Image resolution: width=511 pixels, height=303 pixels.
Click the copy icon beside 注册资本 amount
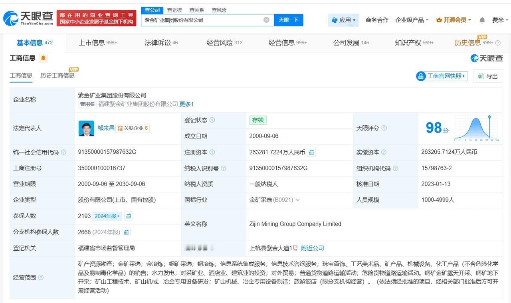coord(311,152)
